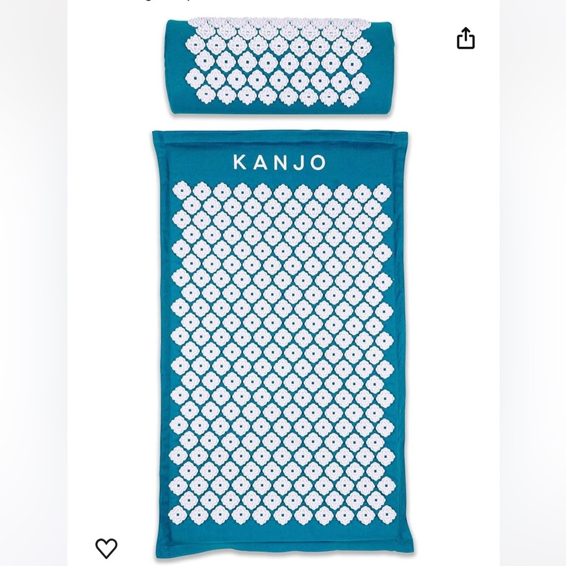
Task: Click the blurred gray right margin
Action: pos(533,283)
